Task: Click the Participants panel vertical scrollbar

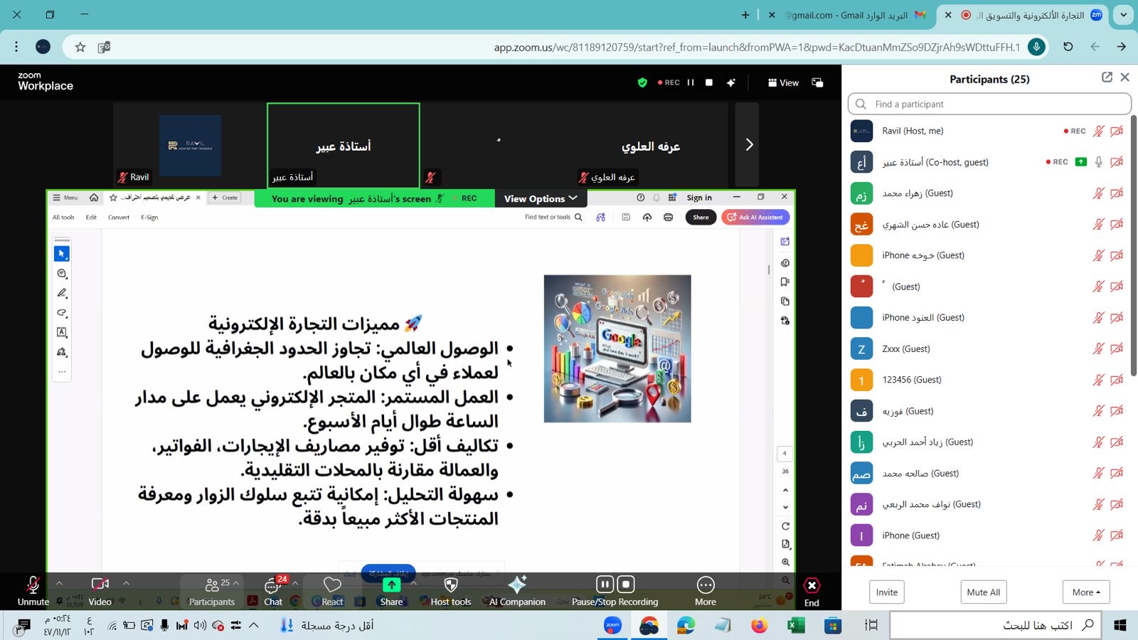Action: coord(1134,245)
